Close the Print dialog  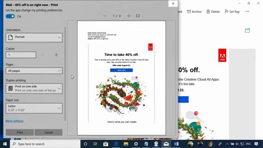tap(173, 4)
